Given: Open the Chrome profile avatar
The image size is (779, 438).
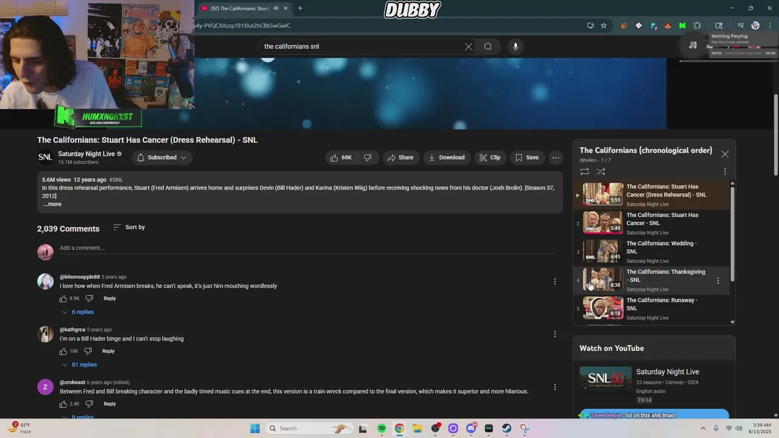Looking at the screenshot, I should tap(755, 26).
